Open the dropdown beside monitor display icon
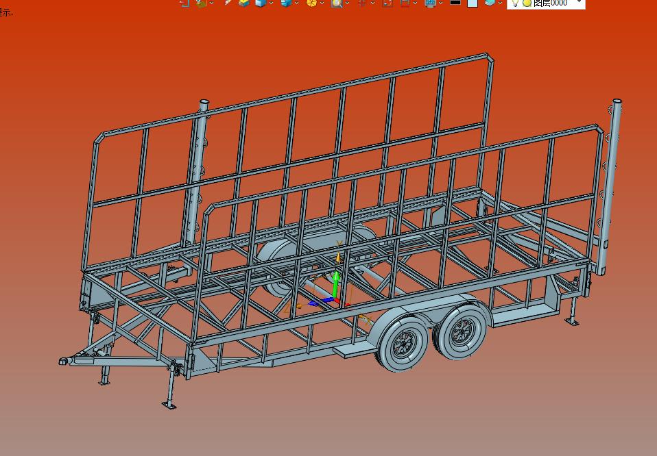Viewport: 657px width, 456px height. tap(440, 3)
